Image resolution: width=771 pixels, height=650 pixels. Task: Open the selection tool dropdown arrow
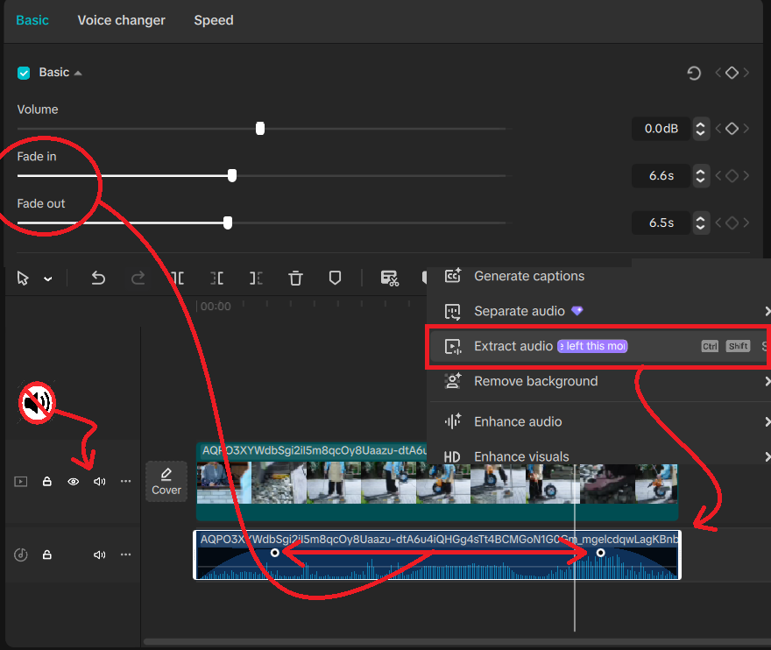point(48,279)
